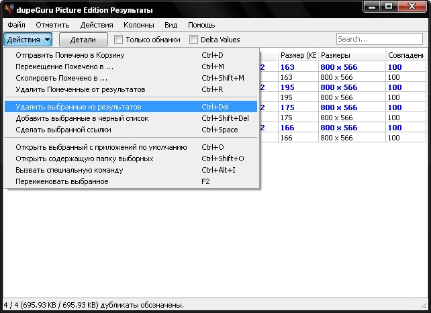Open the Колонны menu

coord(139,25)
